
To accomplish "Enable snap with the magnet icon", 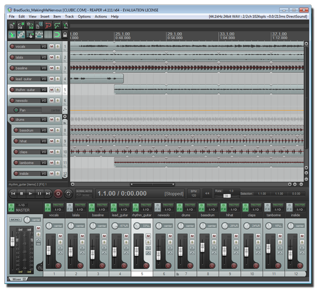I will pos(57,35).
